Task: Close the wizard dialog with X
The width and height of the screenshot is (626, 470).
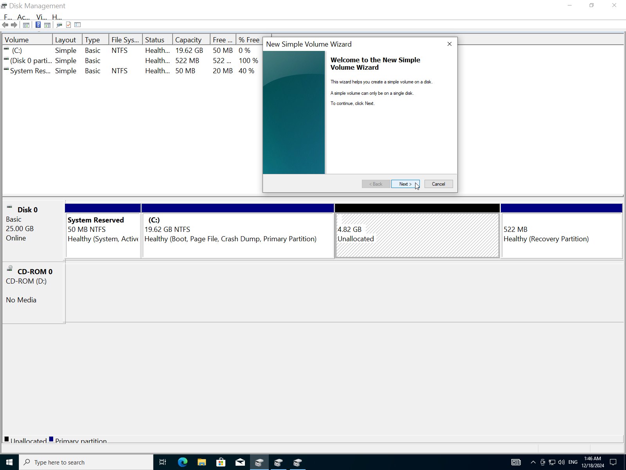Action: [x=450, y=44]
